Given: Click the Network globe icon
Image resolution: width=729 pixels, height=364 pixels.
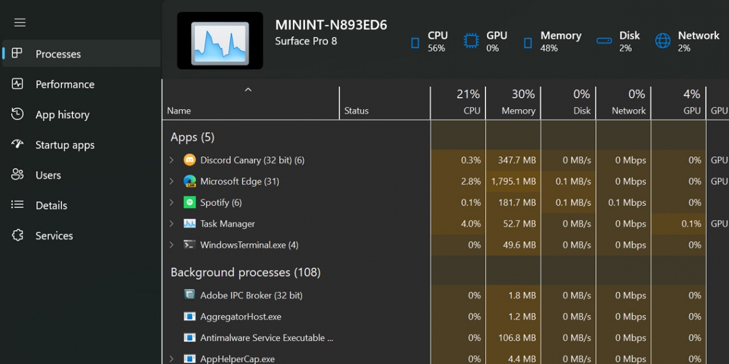Looking at the screenshot, I should [662, 41].
